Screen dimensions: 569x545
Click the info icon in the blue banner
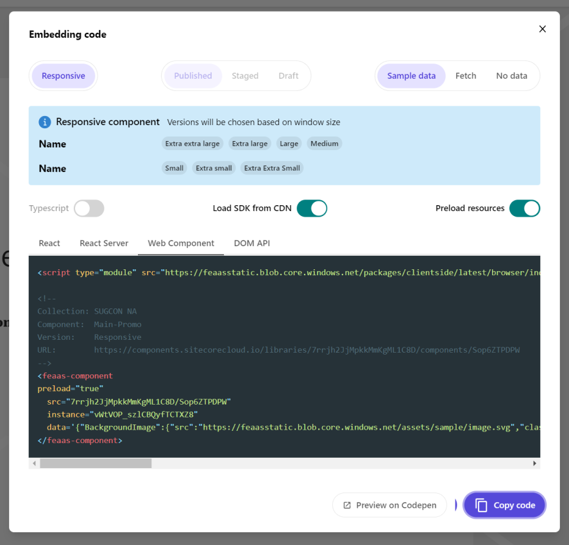pyautogui.click(x=44, y=122)
